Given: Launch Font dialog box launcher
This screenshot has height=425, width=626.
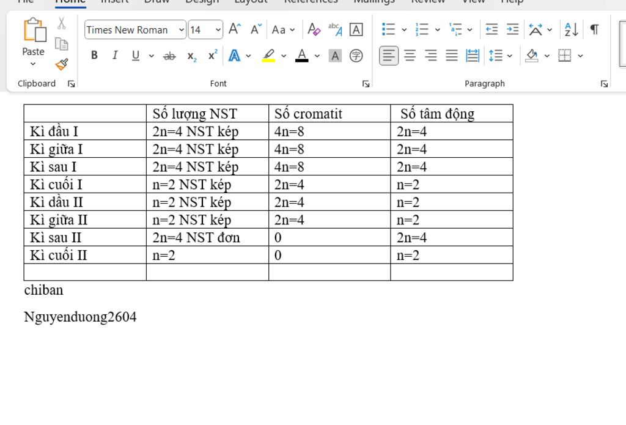Looking at the screenshot, I should pos(366,84).
